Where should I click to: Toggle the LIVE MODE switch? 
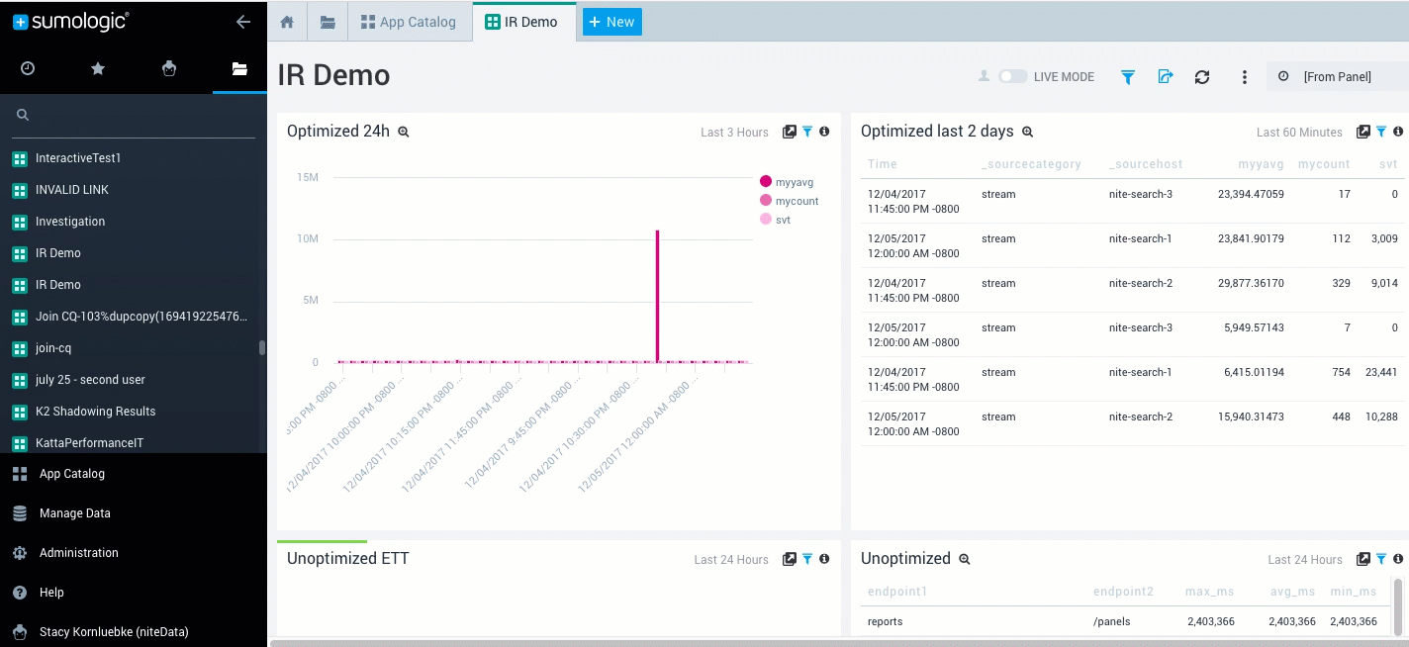tap(1012, 76)
